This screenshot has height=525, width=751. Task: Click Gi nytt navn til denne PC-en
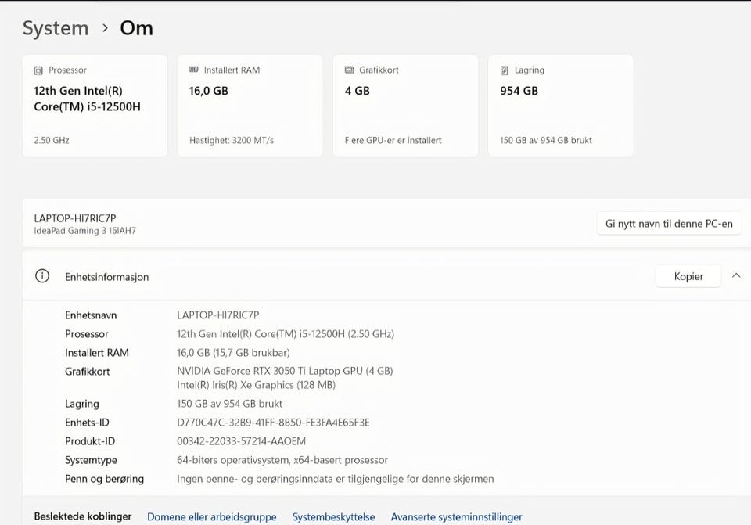point(669,224)
